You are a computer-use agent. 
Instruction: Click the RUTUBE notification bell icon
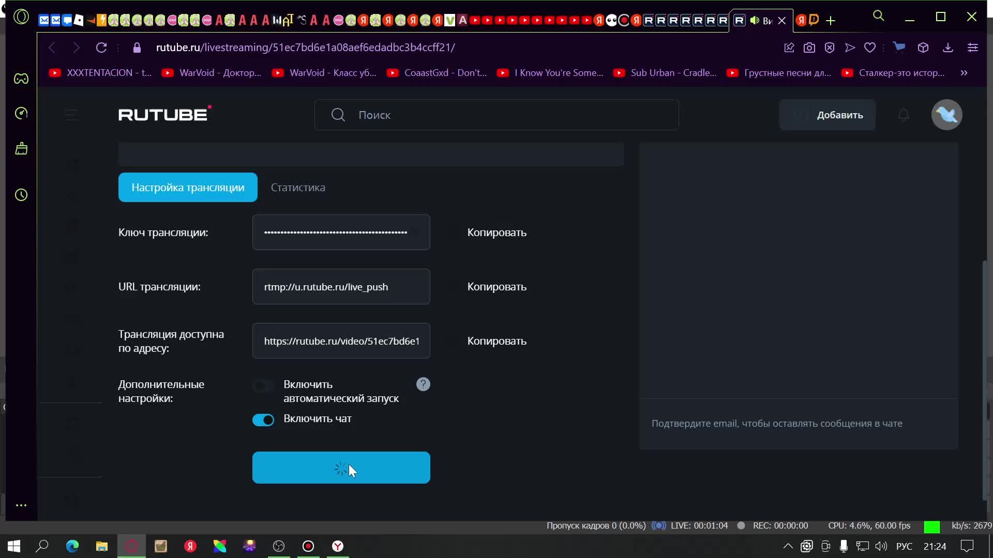point(904,115)
